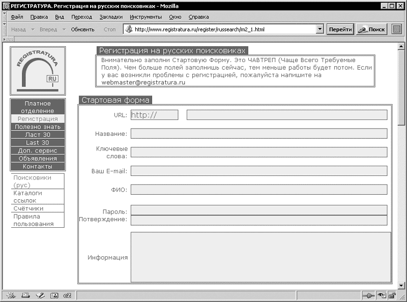Open the Доп. сервис sidebar link
Viewport: 407px width, 302px height.
pos(38,150)
